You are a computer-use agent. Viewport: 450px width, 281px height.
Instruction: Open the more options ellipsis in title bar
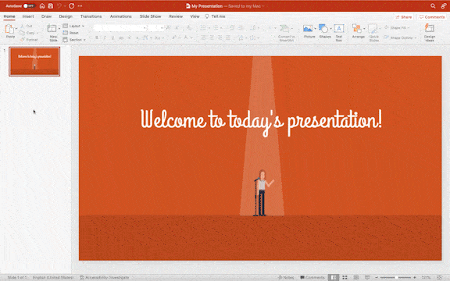click(80, 5)
